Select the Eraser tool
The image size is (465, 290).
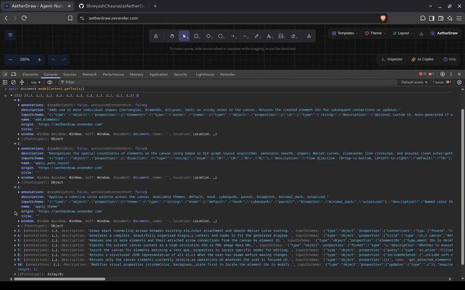[x=293, y=36]
